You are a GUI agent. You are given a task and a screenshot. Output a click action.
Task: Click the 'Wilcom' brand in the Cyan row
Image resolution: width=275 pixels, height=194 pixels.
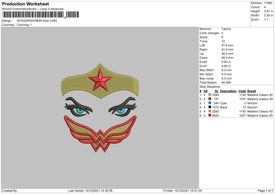[x=252, y=103]
